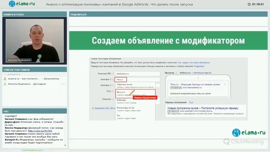The width and height of the screenshot is (270, 152).
Task: Click the Никита Кравченко name label on video
Action: pyautogui.click(x=19, y=60)
